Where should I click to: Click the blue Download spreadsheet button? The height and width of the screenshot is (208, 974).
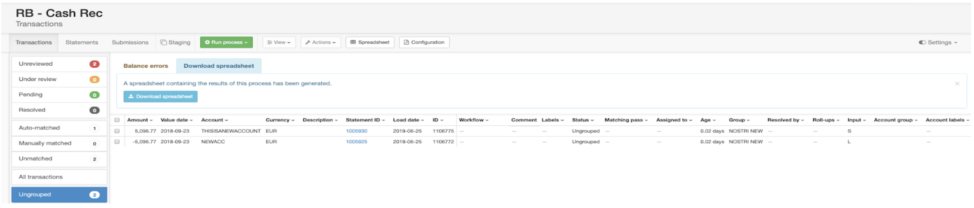(160, 97)
